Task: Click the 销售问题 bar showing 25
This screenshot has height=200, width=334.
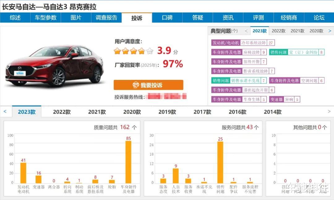Action: 220,162
